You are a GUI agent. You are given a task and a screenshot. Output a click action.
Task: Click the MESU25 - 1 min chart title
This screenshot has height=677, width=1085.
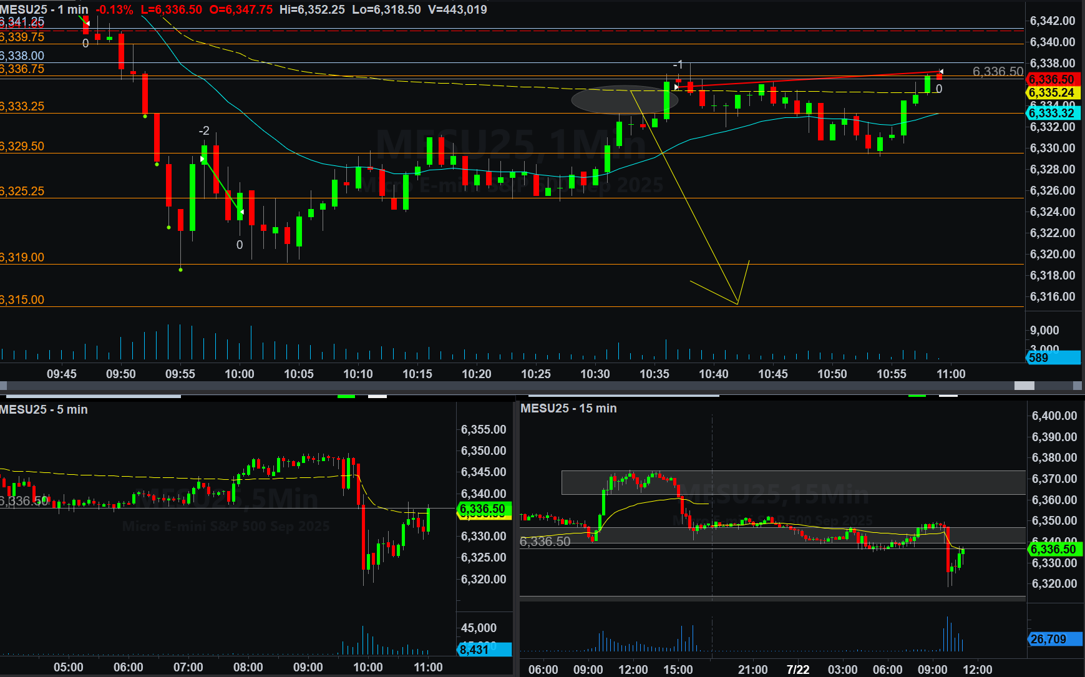[44, 9]
